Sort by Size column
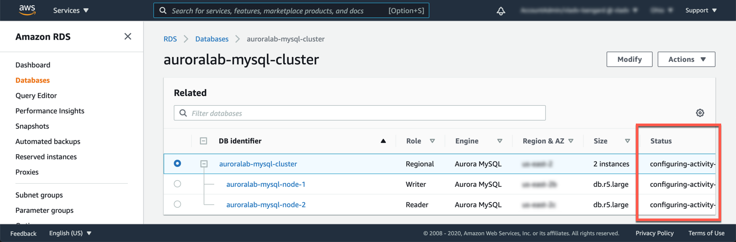The height and width of the screenshot is (242, 736). point(627,141)
